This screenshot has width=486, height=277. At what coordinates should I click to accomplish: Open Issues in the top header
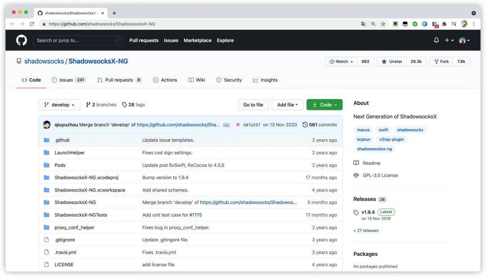(171, 41)
